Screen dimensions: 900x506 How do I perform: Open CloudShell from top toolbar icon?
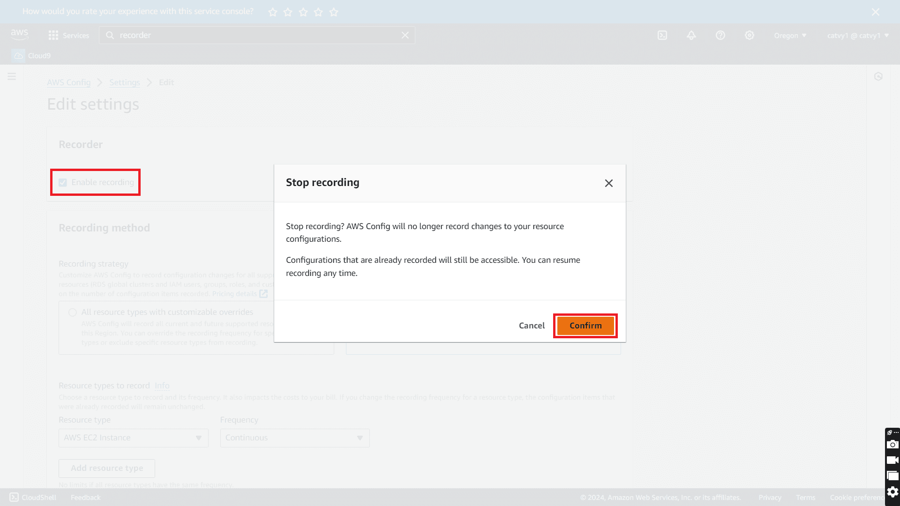tap(662, 35)
